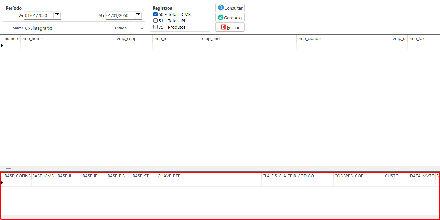
Task: Select the emp_cidade column header
Action: tap(344, 39)
